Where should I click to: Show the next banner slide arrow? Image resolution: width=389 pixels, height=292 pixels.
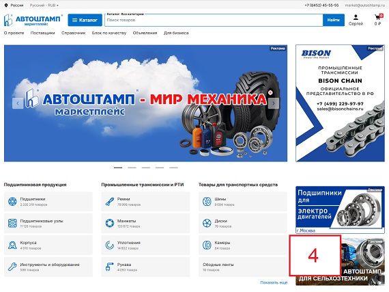(x=274, y=103)
